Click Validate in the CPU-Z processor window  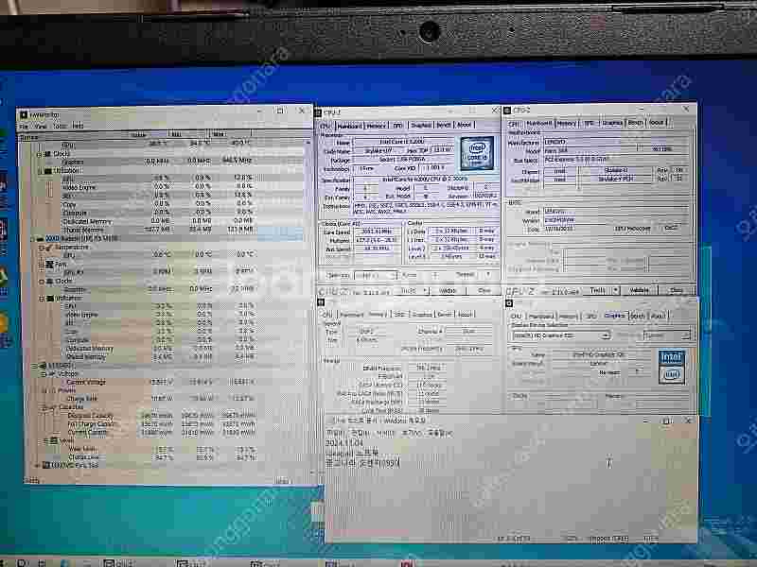click(x=448, y=291)
